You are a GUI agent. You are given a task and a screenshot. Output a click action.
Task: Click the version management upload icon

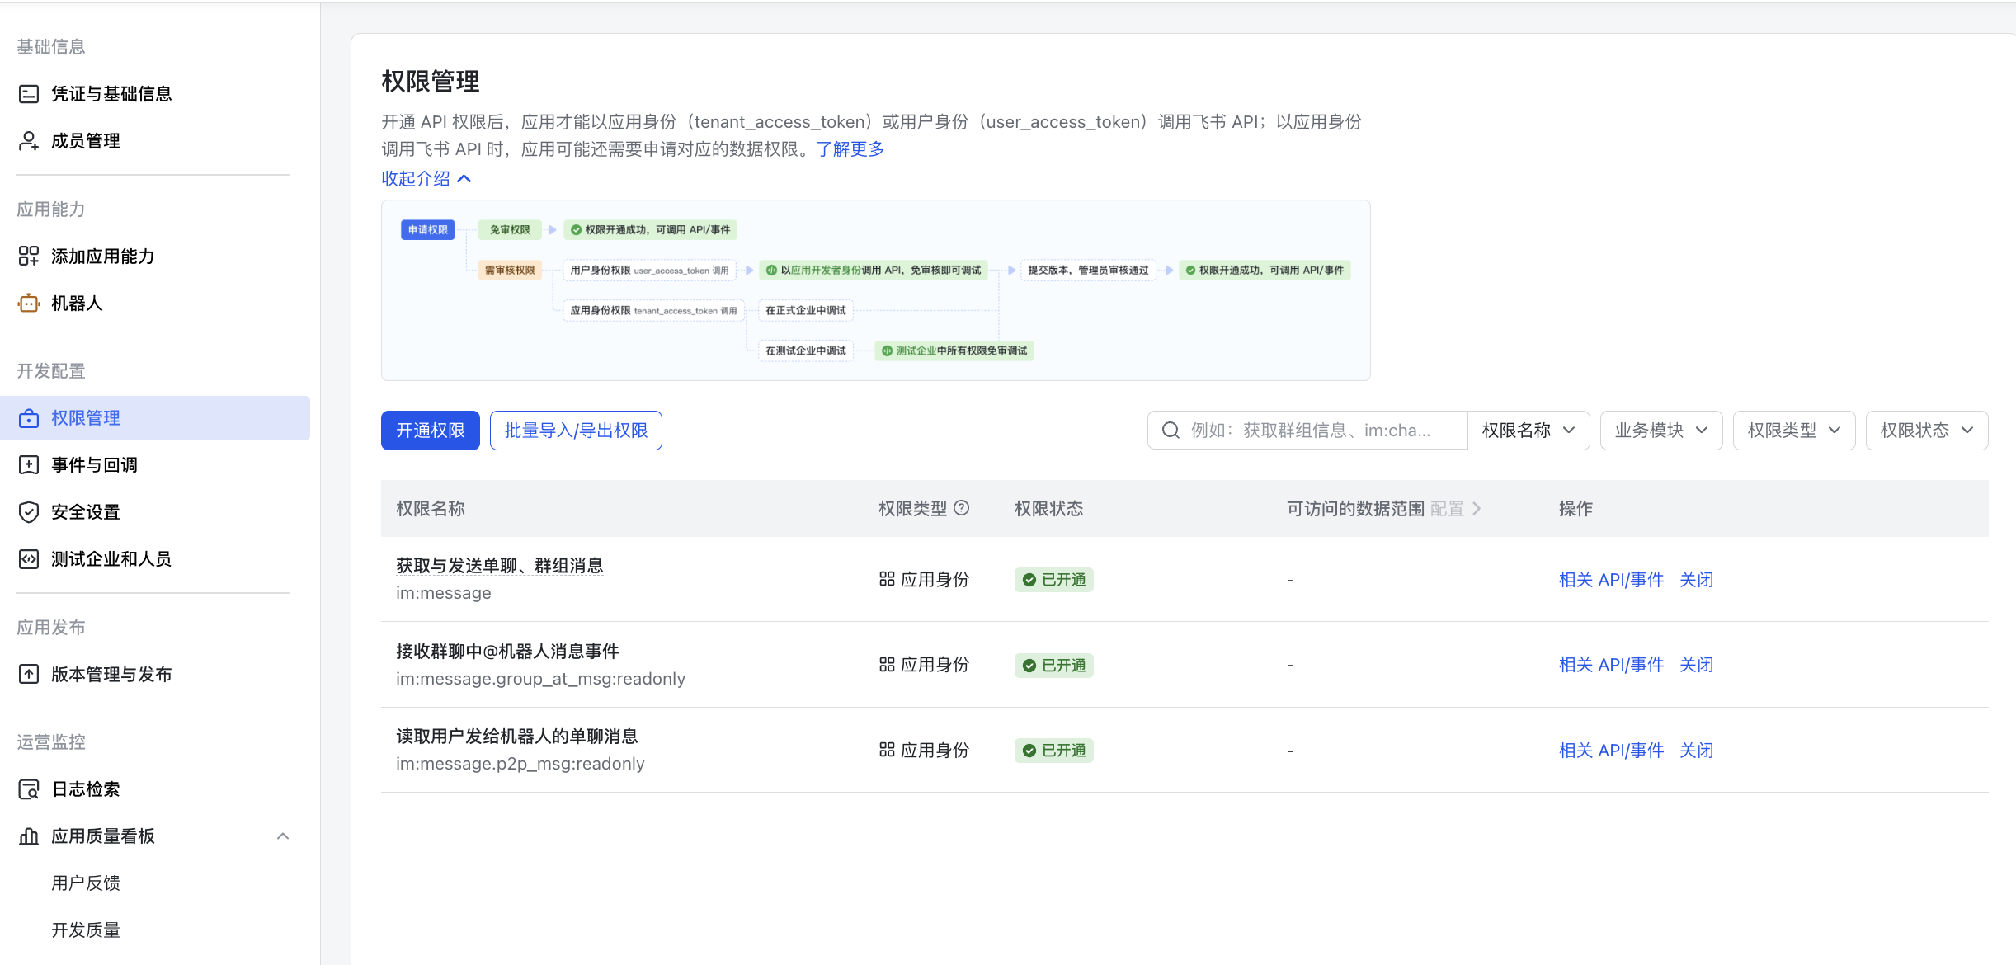coord(29,675)
